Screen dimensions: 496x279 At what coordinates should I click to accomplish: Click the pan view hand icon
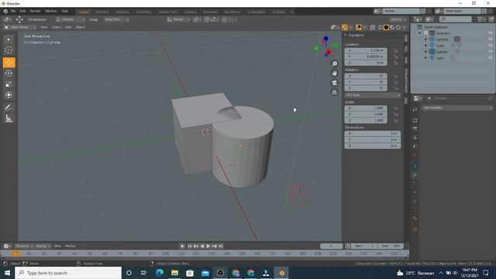(334, 74)
